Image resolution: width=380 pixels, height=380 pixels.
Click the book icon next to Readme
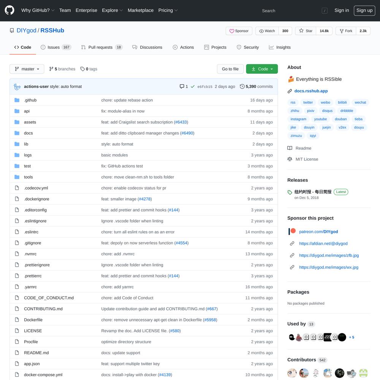point(290,148)
